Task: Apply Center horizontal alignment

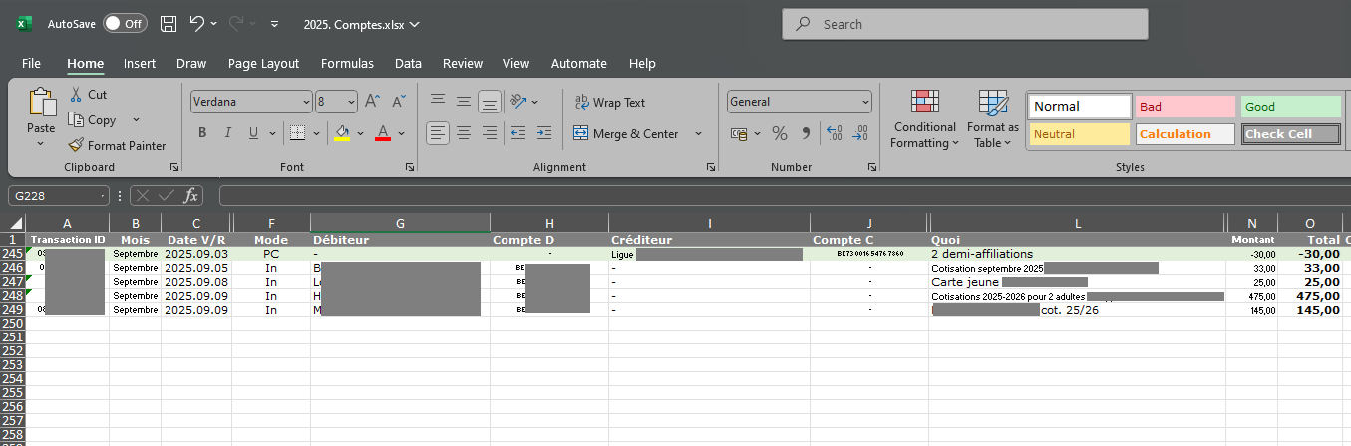Action: coord(463,133)
